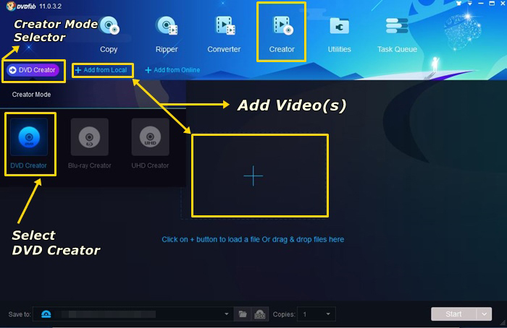
Task: Click the load file hint text
Action: 253,240
